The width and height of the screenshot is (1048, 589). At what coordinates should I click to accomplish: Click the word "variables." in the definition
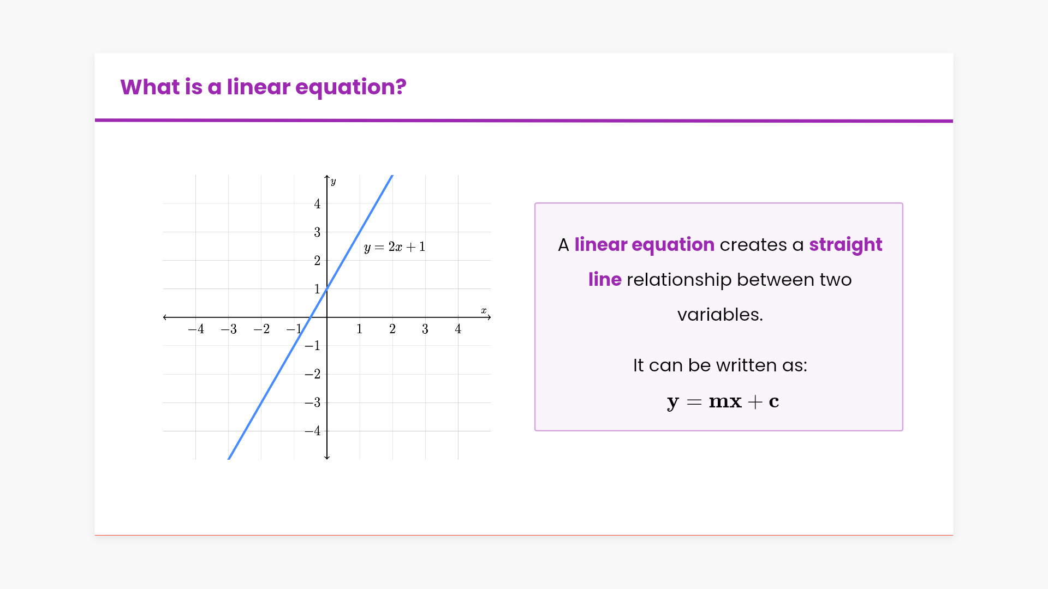[720, 314]
